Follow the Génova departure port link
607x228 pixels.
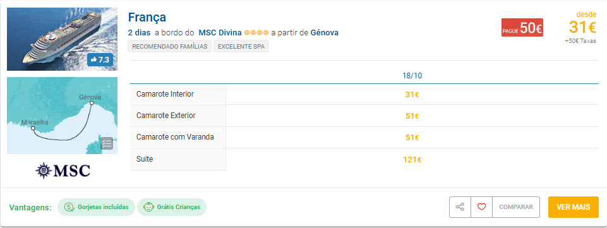tap(325, 33)
